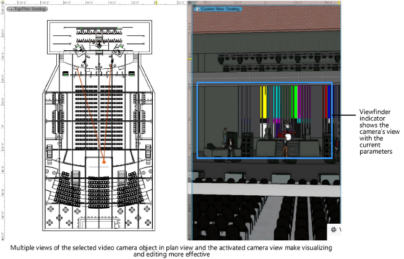Select the green equipment symbol left of stage
The height and width of the screenshot is (259, 404).
tap(66, 74)
